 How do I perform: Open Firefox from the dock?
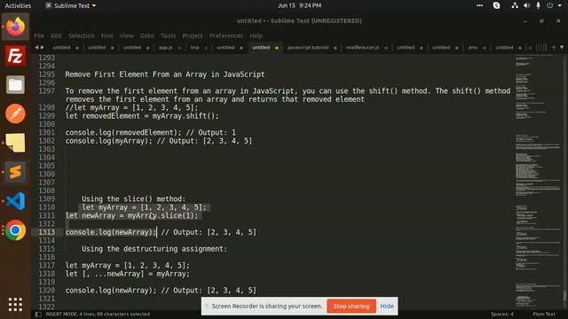(x=15, y=27)
